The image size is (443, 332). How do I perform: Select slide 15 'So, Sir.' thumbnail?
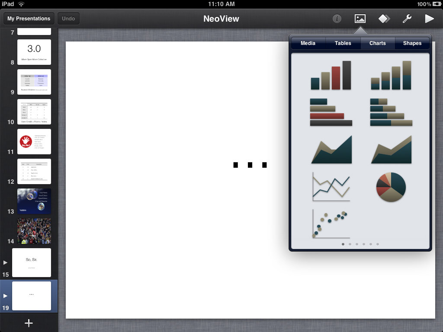click(32, 262)
